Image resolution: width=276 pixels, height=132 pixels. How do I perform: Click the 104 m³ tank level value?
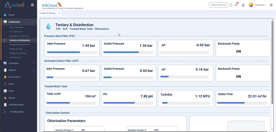pos(90,96)
